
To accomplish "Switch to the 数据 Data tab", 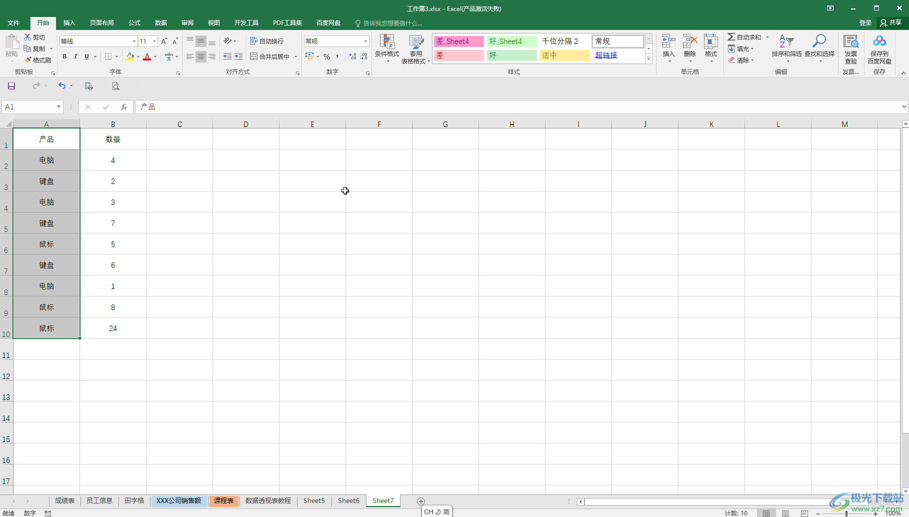I will [161, 22].
